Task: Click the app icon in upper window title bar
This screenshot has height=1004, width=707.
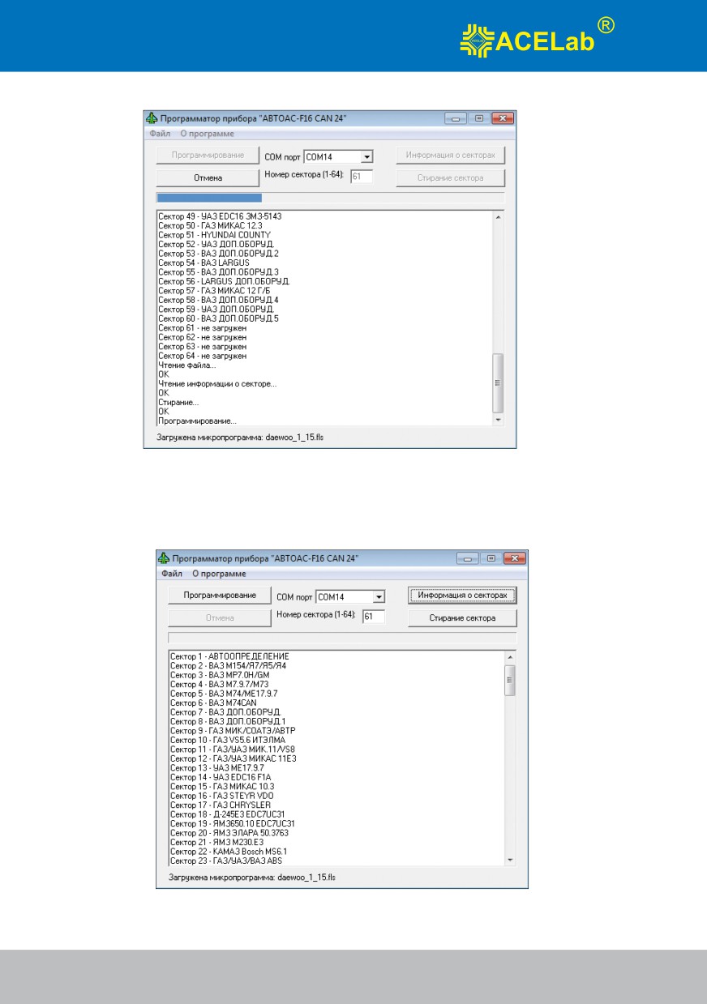Action: pos(151,117)
